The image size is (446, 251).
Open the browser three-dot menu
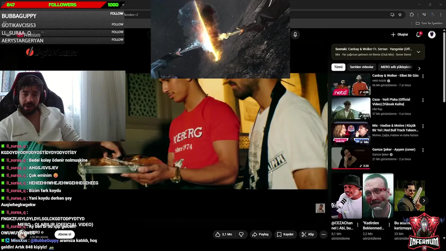(440, 15)
